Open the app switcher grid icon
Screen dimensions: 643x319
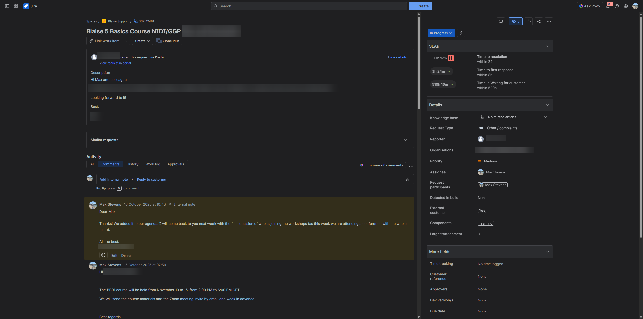(x=16, y=6)
